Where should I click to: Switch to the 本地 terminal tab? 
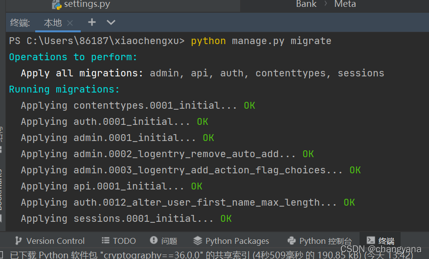pos(53,23)
